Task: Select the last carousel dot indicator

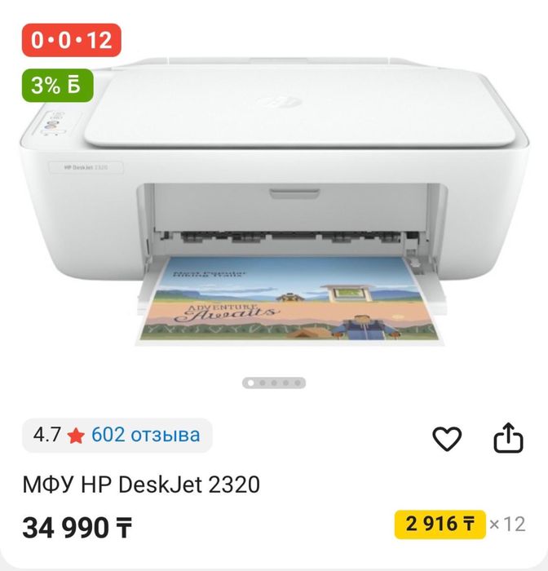Action: 298,383
